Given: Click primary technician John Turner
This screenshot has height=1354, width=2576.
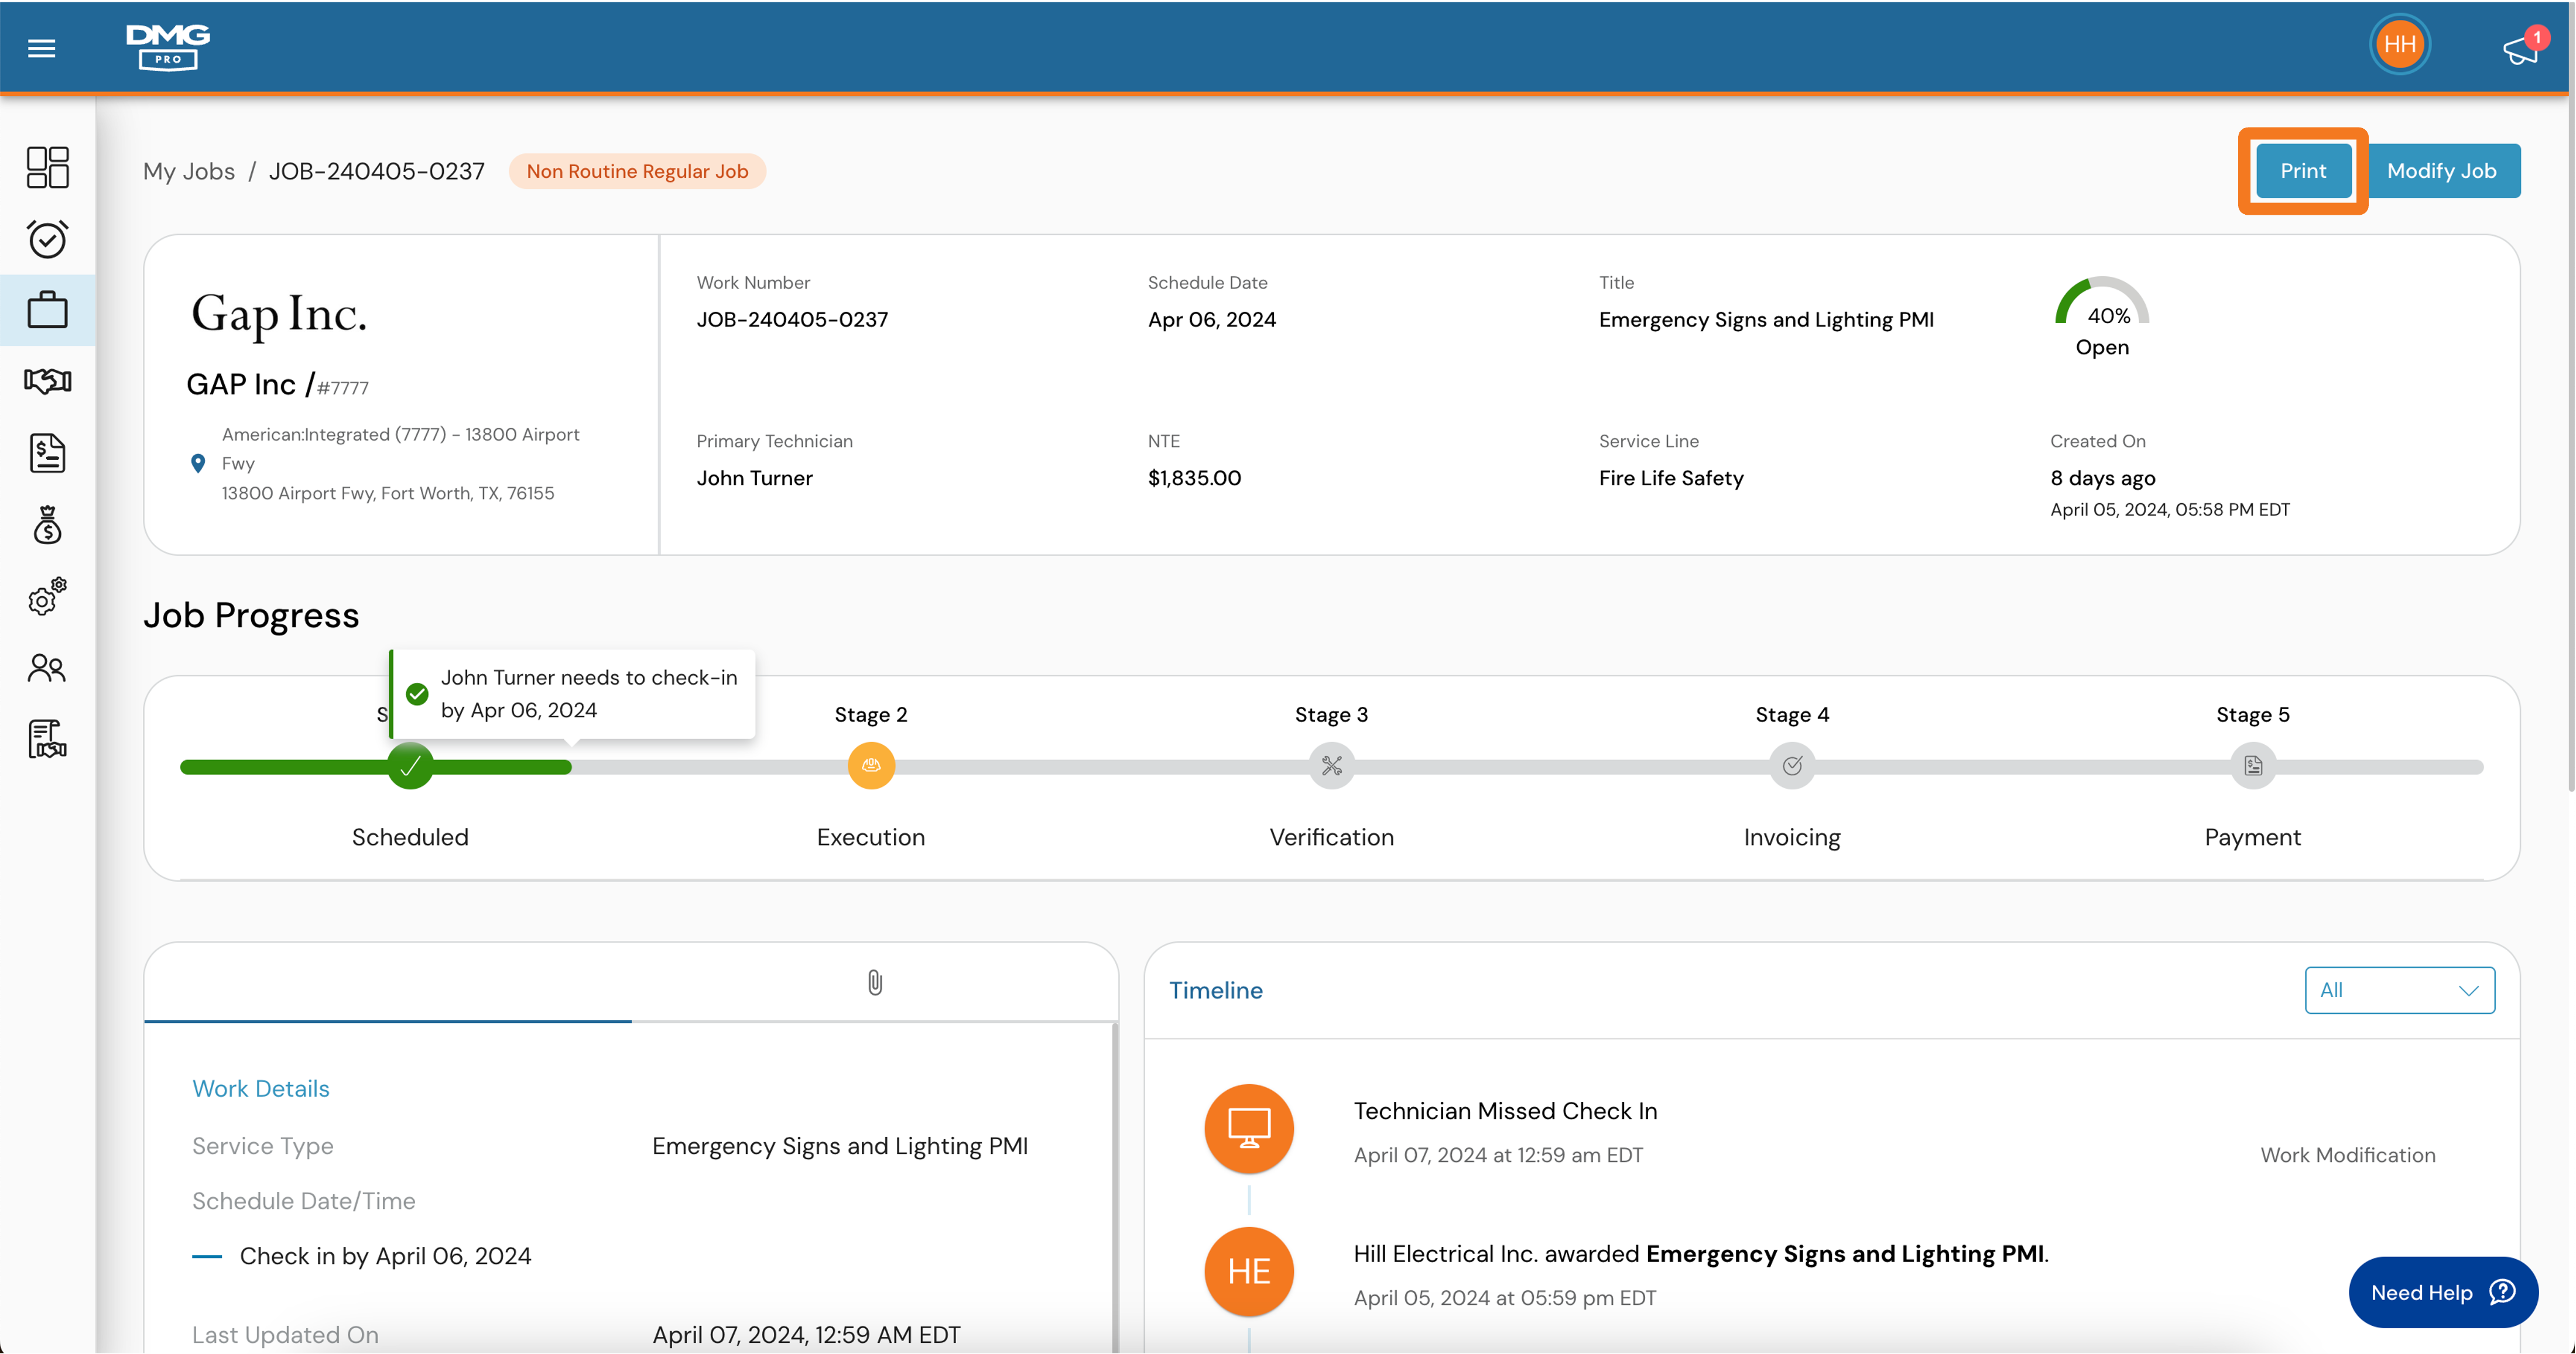Looking at the screenshot, I should tap(755, 479).
